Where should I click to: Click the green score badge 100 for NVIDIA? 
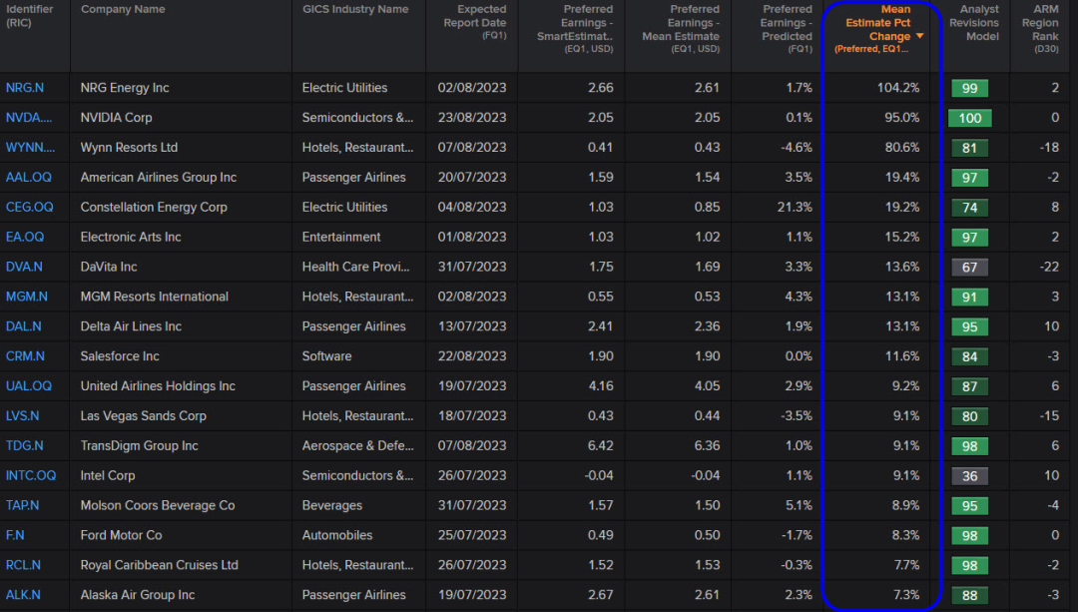(970, 118)
